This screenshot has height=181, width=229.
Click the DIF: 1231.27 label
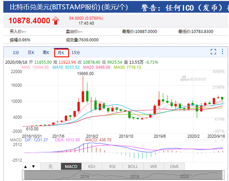pyautogui.click(x=36, y=140)
